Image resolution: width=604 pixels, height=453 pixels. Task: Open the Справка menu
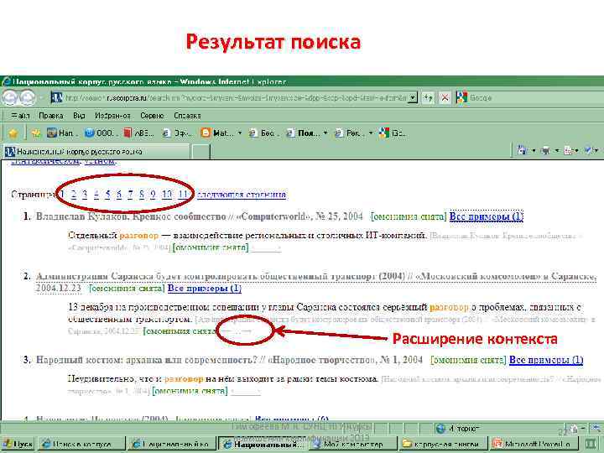coord(187,116)
